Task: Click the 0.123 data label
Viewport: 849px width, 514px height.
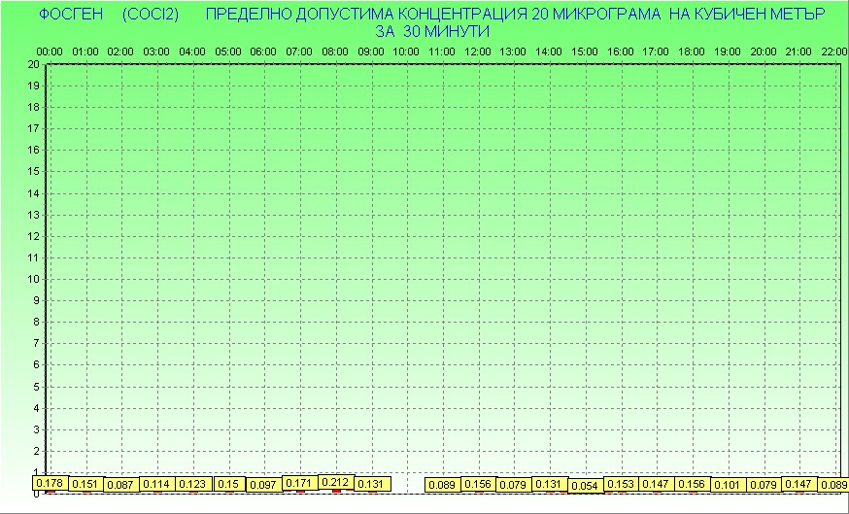Action: pos(193,484)
